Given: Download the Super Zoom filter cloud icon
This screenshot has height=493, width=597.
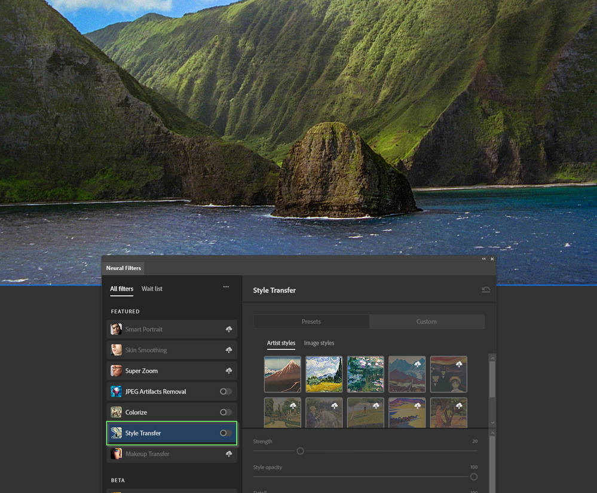Looking at the screenshot, I should pos(229,370).
